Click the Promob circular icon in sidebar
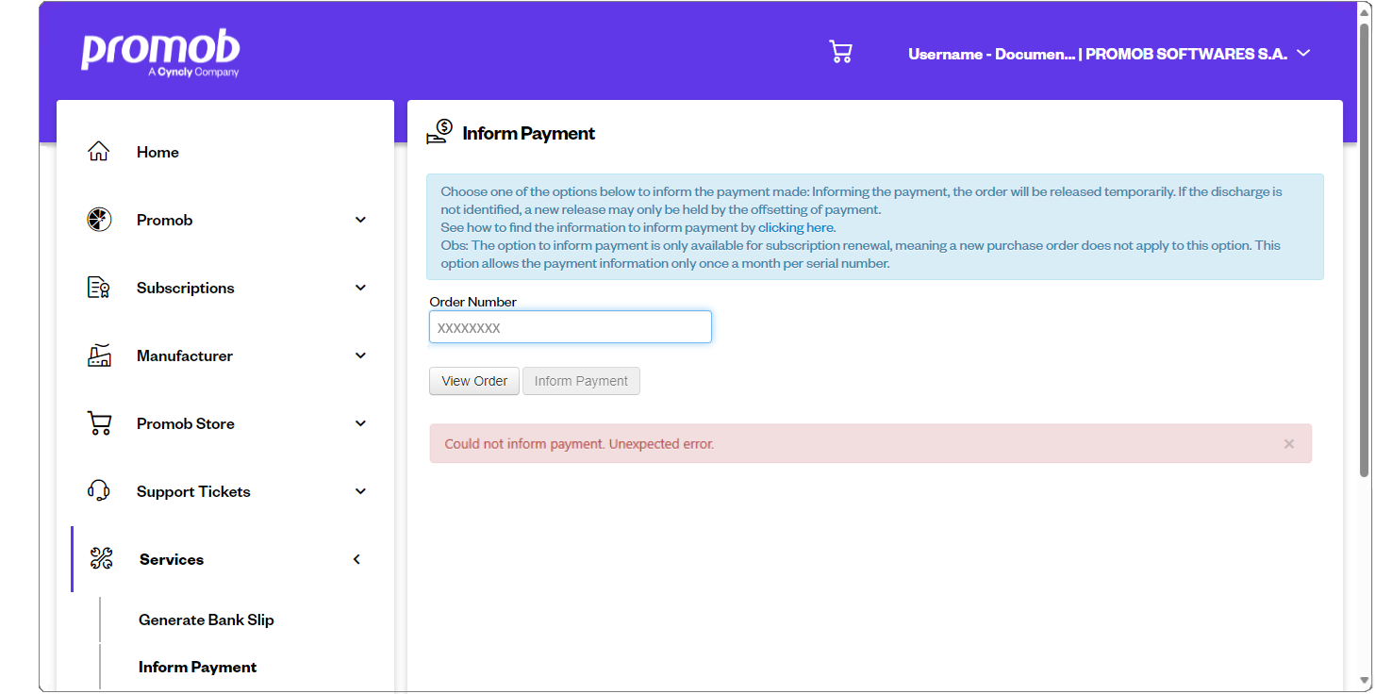Screen dimensions: 1375x694 click(99, 220)
